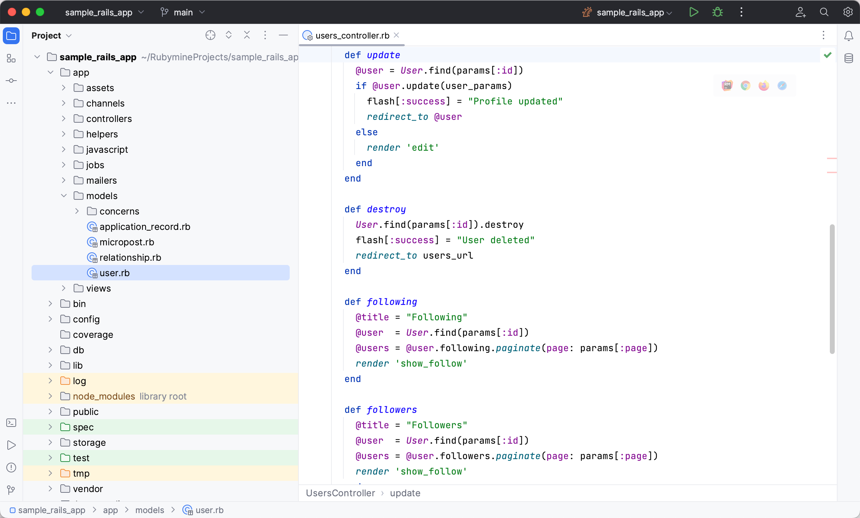This screenshot has width=860, height=518.
Task: Click the Debug bug icon
Action: click(x=717, y=12)
